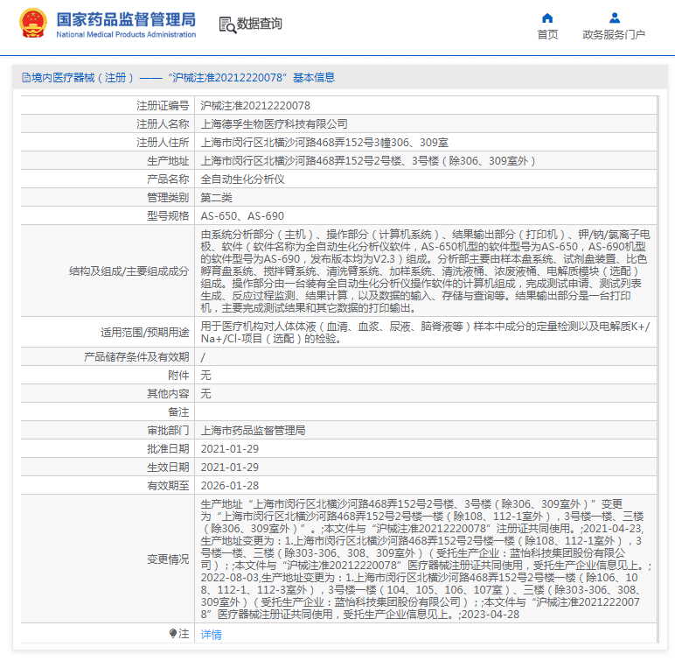This screenshot has height=661, width=675.
Task: Click the 数据查询 label
Action: pyautogui.click(x=259, y=24)
